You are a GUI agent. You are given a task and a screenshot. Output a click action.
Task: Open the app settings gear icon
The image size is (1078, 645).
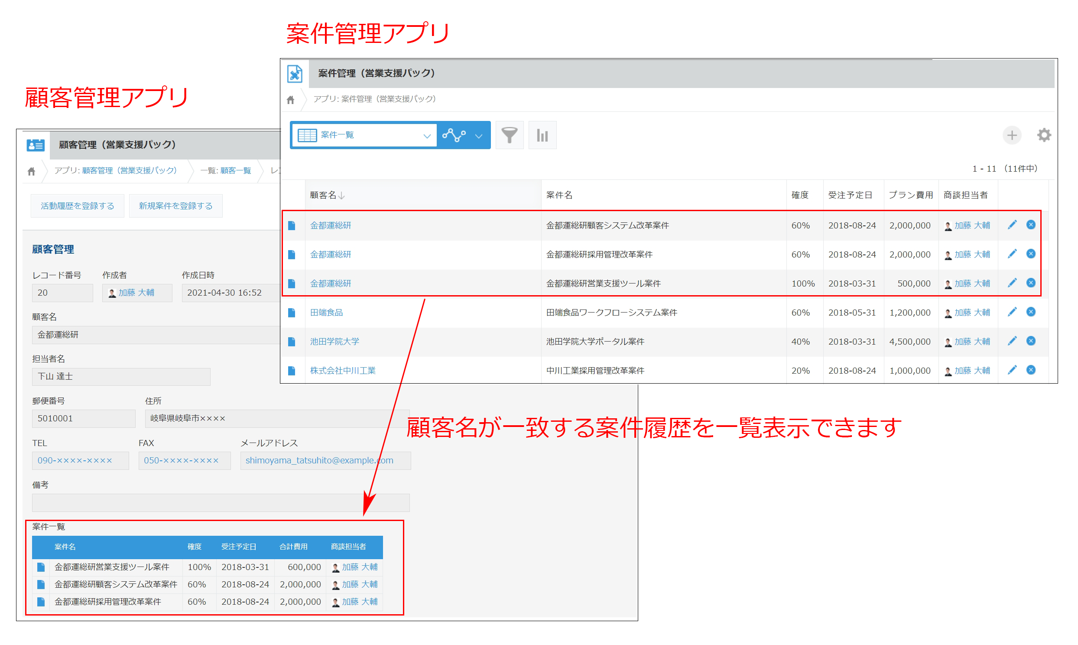(1044, 135)
